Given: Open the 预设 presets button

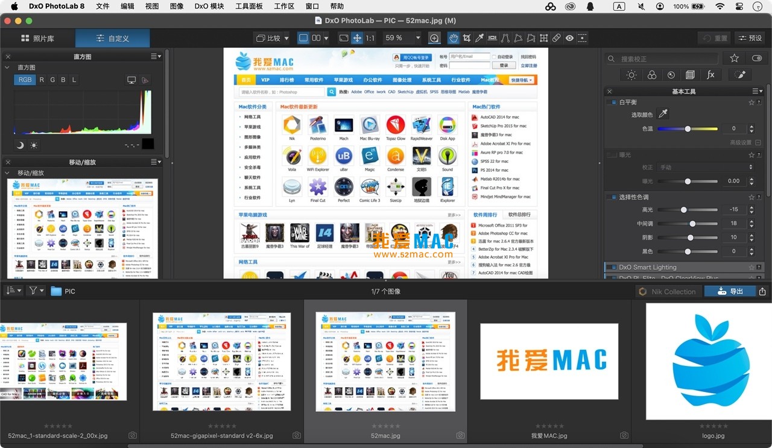Looking at the screenshot, I should point(750,38).
